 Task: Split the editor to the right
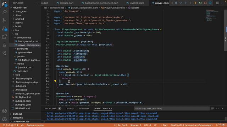[217, 3]
